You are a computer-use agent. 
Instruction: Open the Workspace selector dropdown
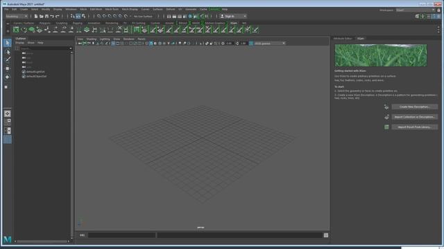pyautogui.click(x=415, y=10)
